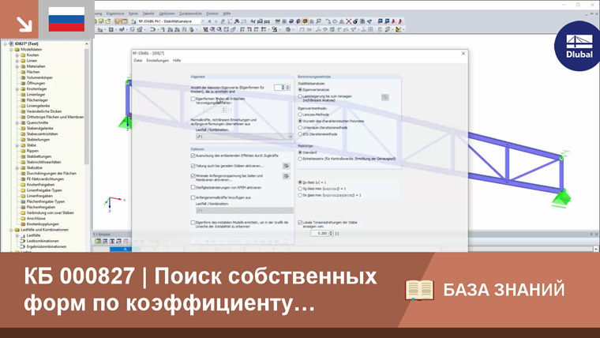Expand the Querschnitte tree node

click(x=17, y=123)
